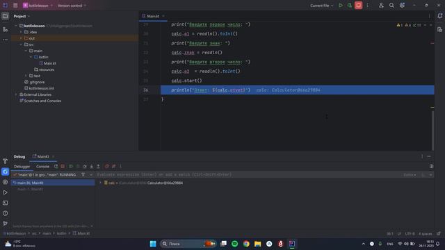
Task: Start debugging with the bug icon
Action: click(349, 6)
